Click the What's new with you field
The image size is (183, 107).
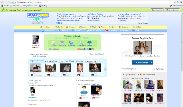[69, 54]
